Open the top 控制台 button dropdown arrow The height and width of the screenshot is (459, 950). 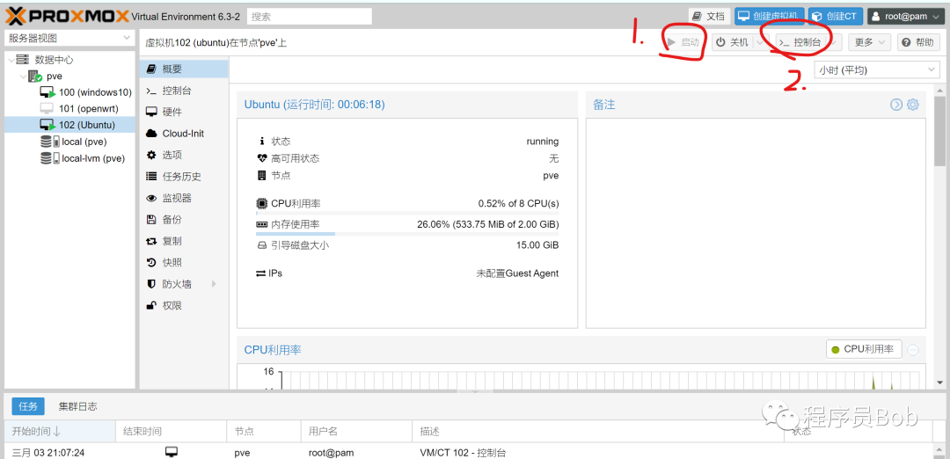point(836,42)
